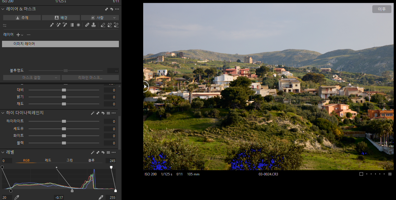Select the Magic Eraser tool
The width and height of the screenshot is (396, 200).
[110, 25]
